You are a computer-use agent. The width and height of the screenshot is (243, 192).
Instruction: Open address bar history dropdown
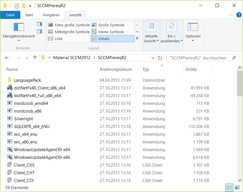point(153,58)
